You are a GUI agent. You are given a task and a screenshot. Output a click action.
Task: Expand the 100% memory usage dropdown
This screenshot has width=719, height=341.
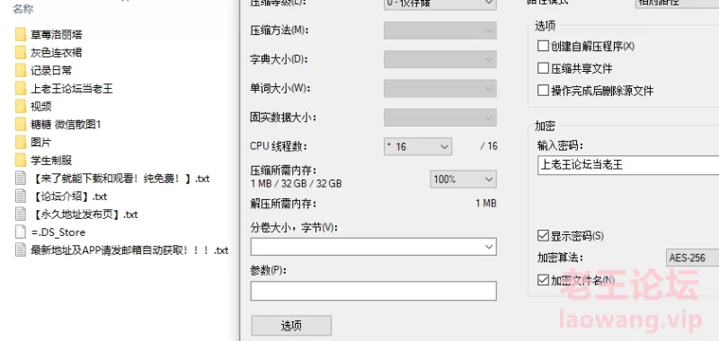coord(463,179)
